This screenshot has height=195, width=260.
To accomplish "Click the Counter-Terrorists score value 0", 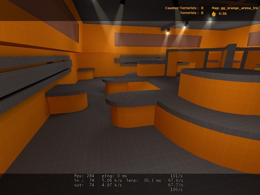I will point(202,8).
